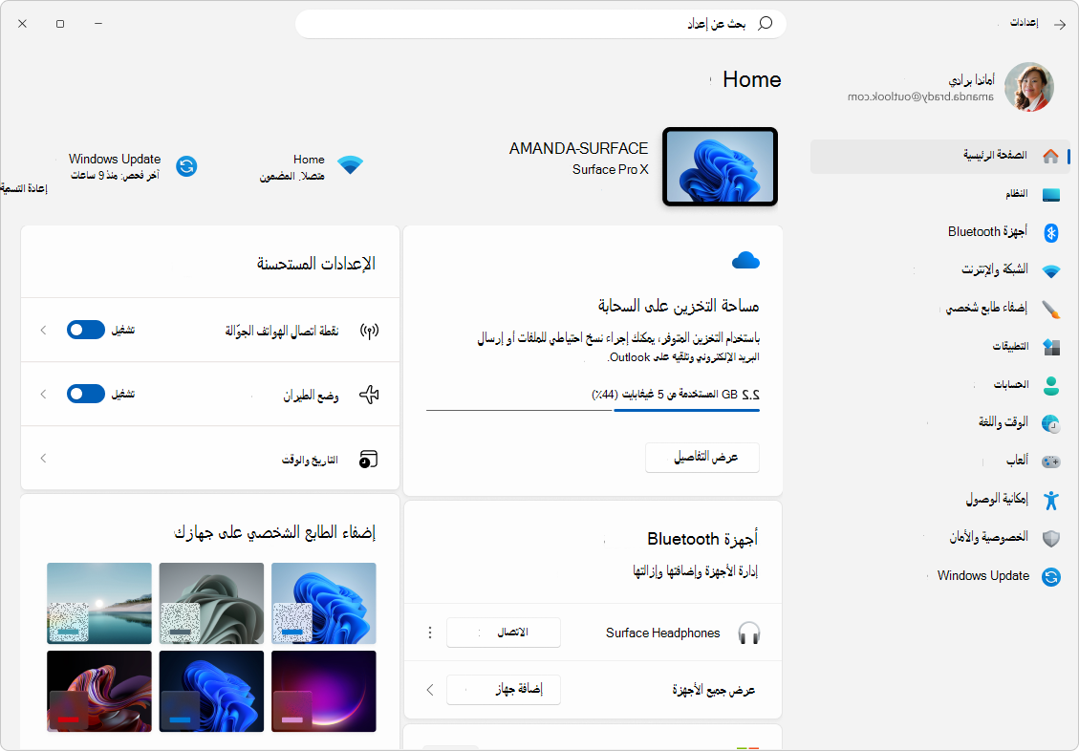Click the back arrow in the title bar
This screenshot has height=751, width=1079.
[x=1060, y=23]
